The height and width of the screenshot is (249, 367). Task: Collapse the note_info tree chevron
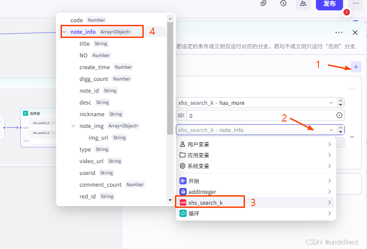click(x=64, y=32)
